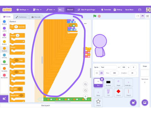Open the Settings dropdown menu

click(x=22, y=10)
